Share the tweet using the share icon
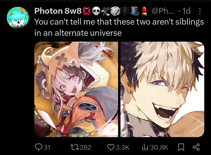The width and height of the screenshot is (211, 155). [x=196, y=147]
